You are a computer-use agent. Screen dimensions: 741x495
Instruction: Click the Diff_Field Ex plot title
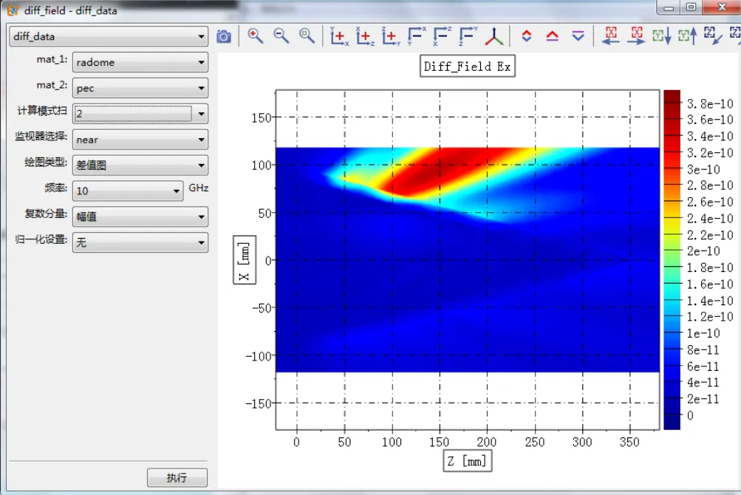pyautogui.click(x=467, y=66)
